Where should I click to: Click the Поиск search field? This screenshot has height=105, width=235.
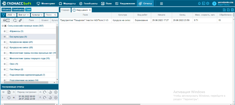50,15
